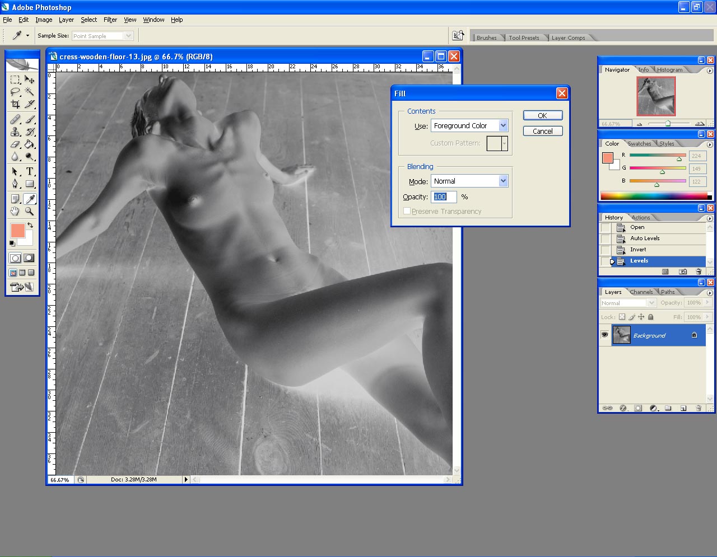This screenshot has width=717, height=557.
Task: Expand the blending Mode dropdown
Action: pyautogui.click(x=503, y=181)
